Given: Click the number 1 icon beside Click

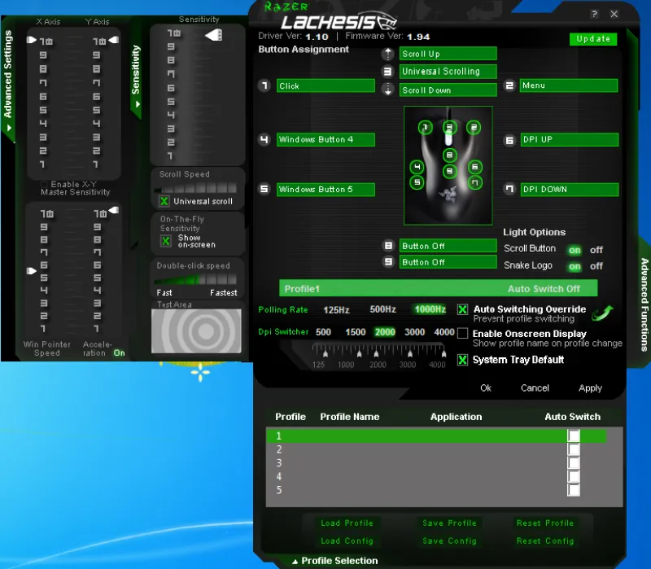Looking at the screenshot, I should [x=264, y=85].
